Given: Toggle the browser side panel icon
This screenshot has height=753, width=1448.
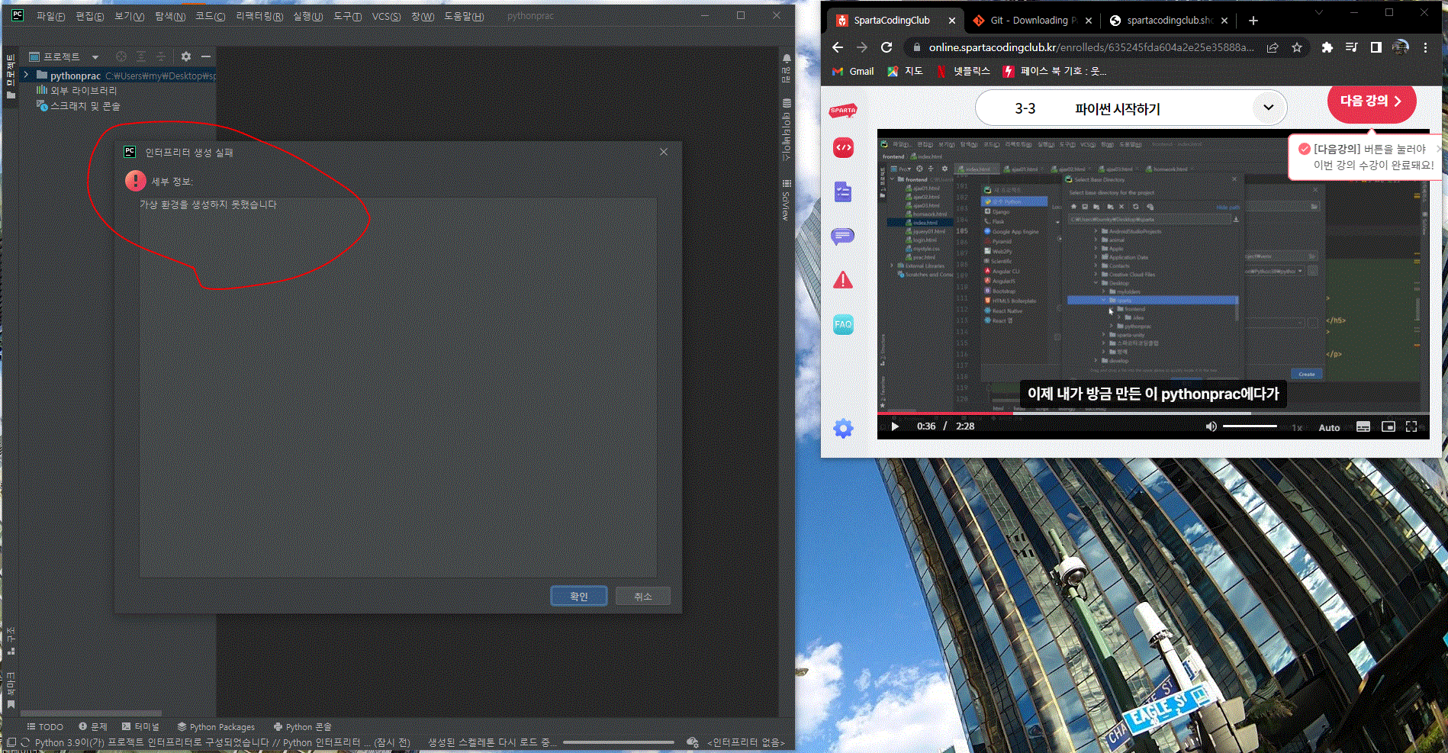Looking at the screenshot, I should coord(1376,47).
